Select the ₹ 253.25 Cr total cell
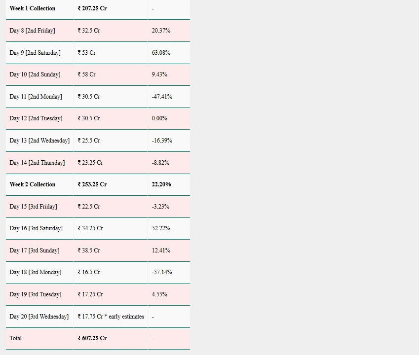Screen dimensions: 419x355 click(x=92, y=184)
